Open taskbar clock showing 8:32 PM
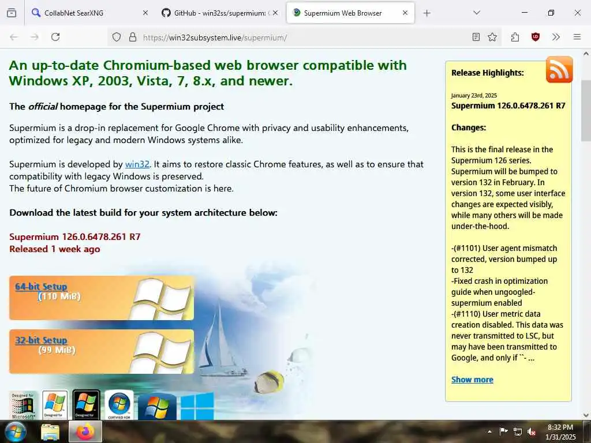591x443 pixels. coord(560,431)
